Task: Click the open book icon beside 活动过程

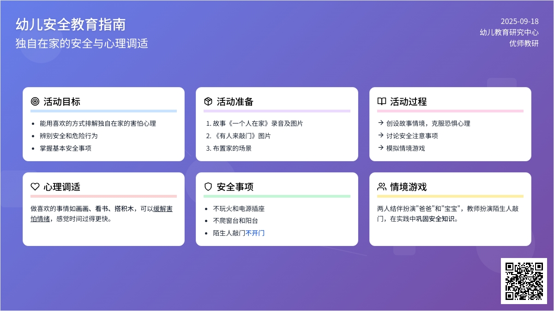Action: coord(381,101)
